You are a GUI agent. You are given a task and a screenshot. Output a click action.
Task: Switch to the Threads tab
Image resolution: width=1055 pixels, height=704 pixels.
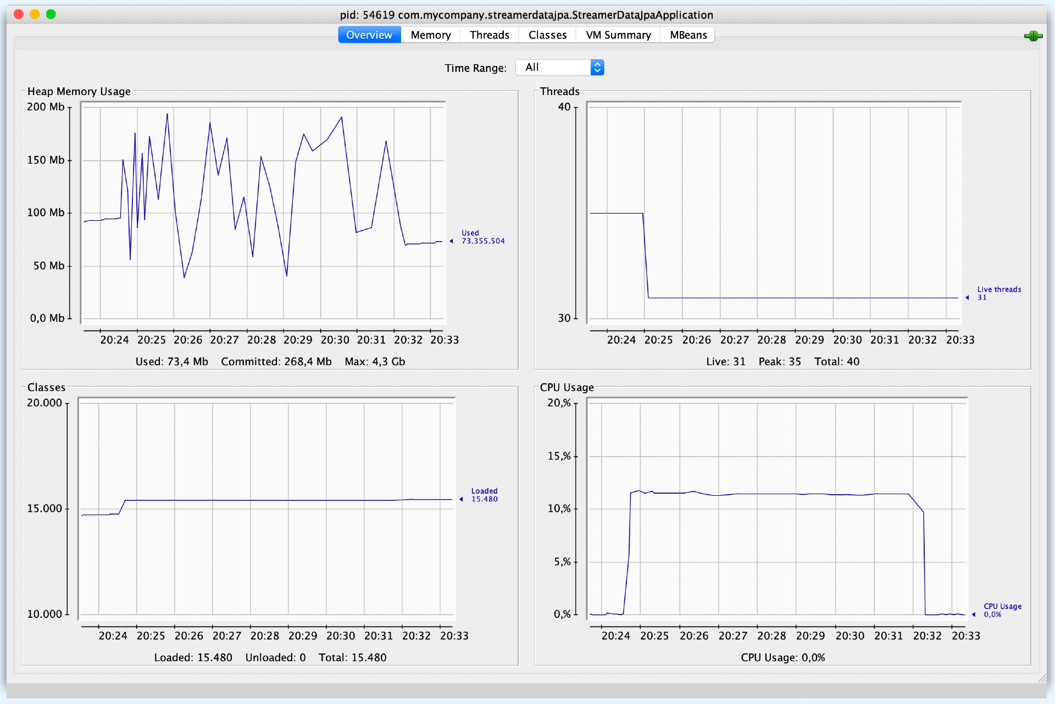click(x=489, y=35)
